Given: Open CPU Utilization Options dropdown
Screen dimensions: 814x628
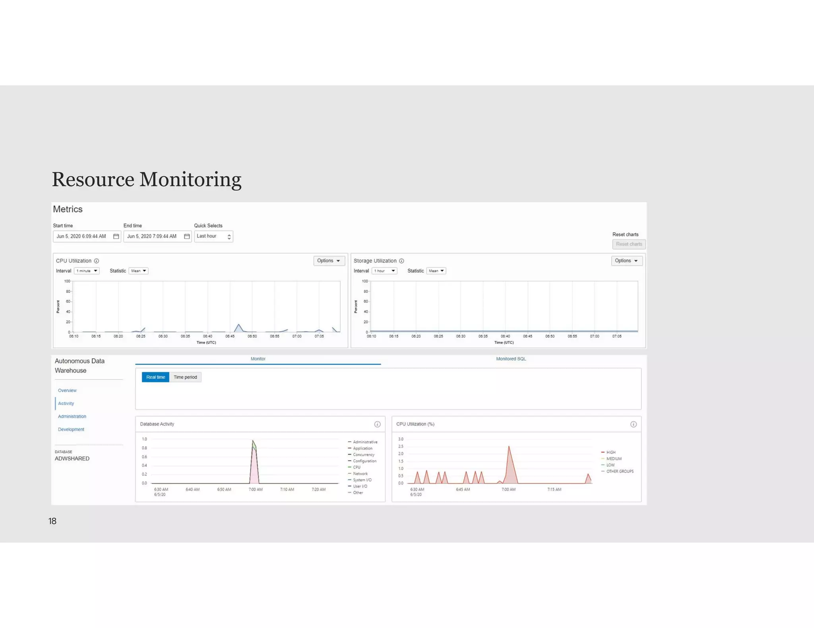Looking at the screenshot, I should click(329, 261).
